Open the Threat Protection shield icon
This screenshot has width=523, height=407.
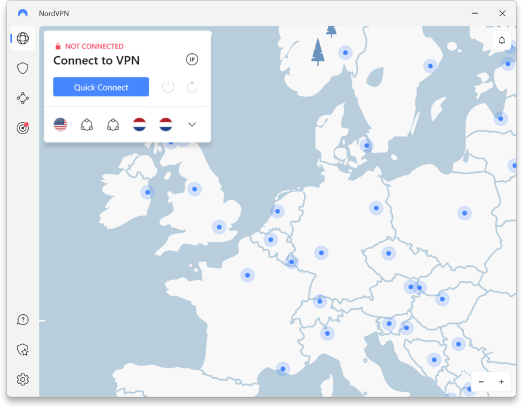23,68
